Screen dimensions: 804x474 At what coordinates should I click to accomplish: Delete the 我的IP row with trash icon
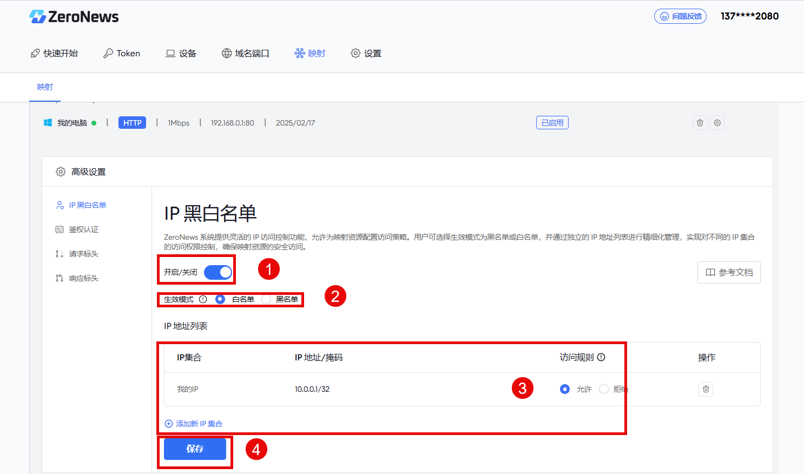pyautogui.click(x=706, y=389)
